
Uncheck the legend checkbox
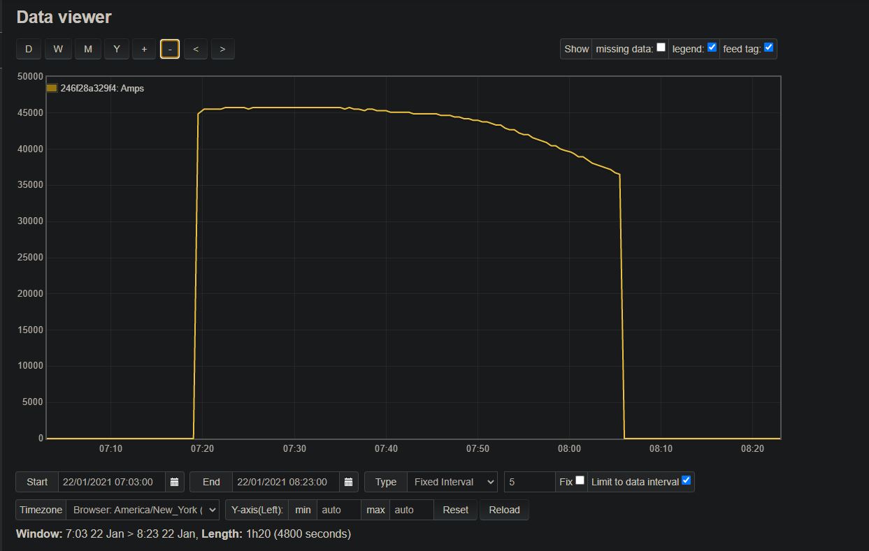pos(712,47)
